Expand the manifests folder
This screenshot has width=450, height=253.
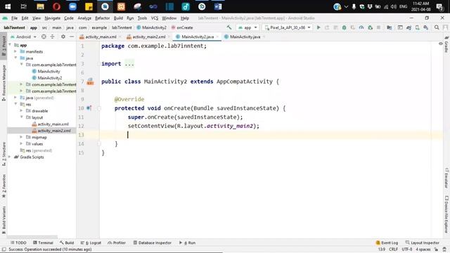[15, 51]
